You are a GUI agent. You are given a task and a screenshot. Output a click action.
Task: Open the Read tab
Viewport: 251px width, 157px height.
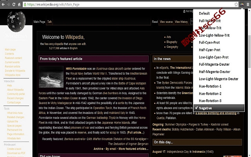[155, 22]
